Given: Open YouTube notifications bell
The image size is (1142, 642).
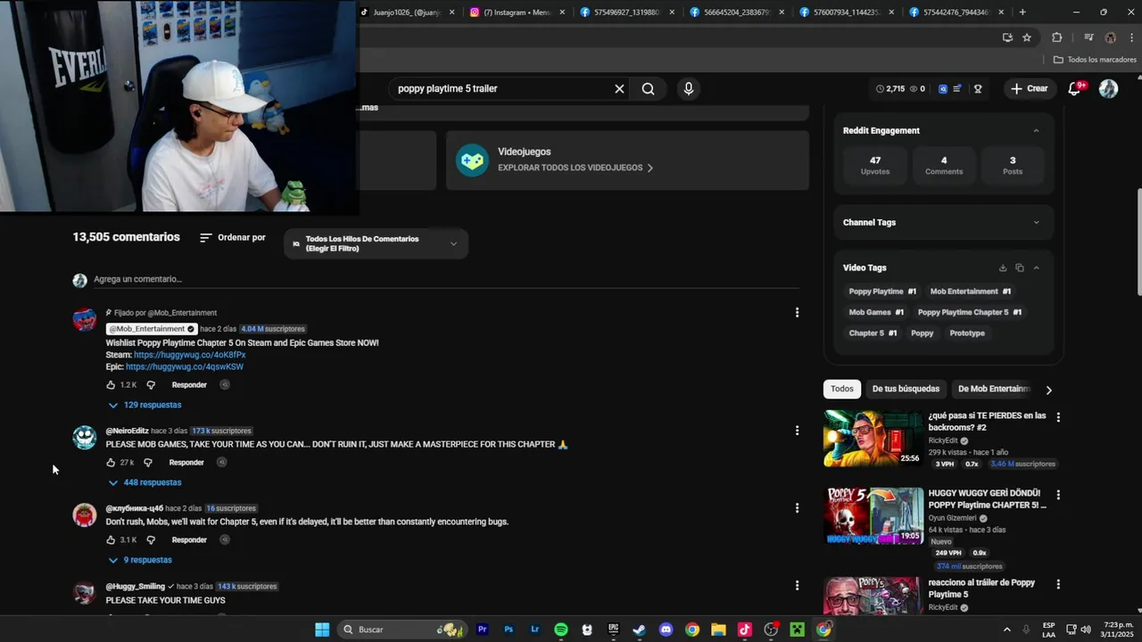Looking at the screenshot, I should click(1075, 88).
